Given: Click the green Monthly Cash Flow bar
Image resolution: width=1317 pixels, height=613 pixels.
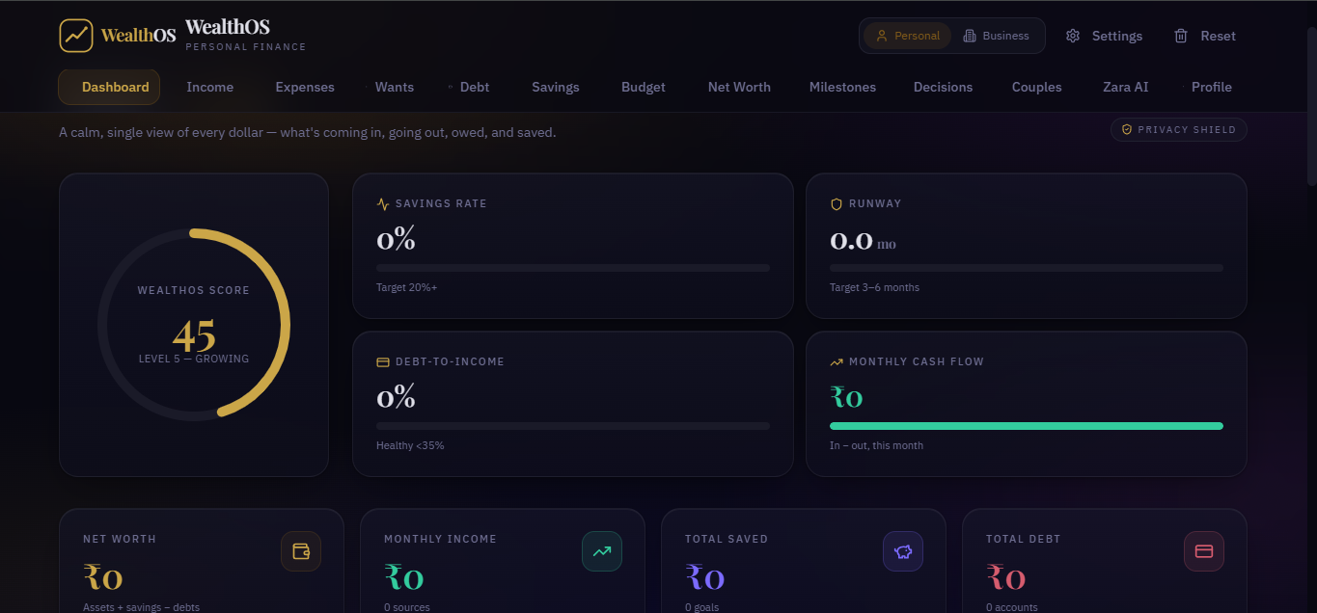Looking at the screenshot, I should coord(1027,426).
